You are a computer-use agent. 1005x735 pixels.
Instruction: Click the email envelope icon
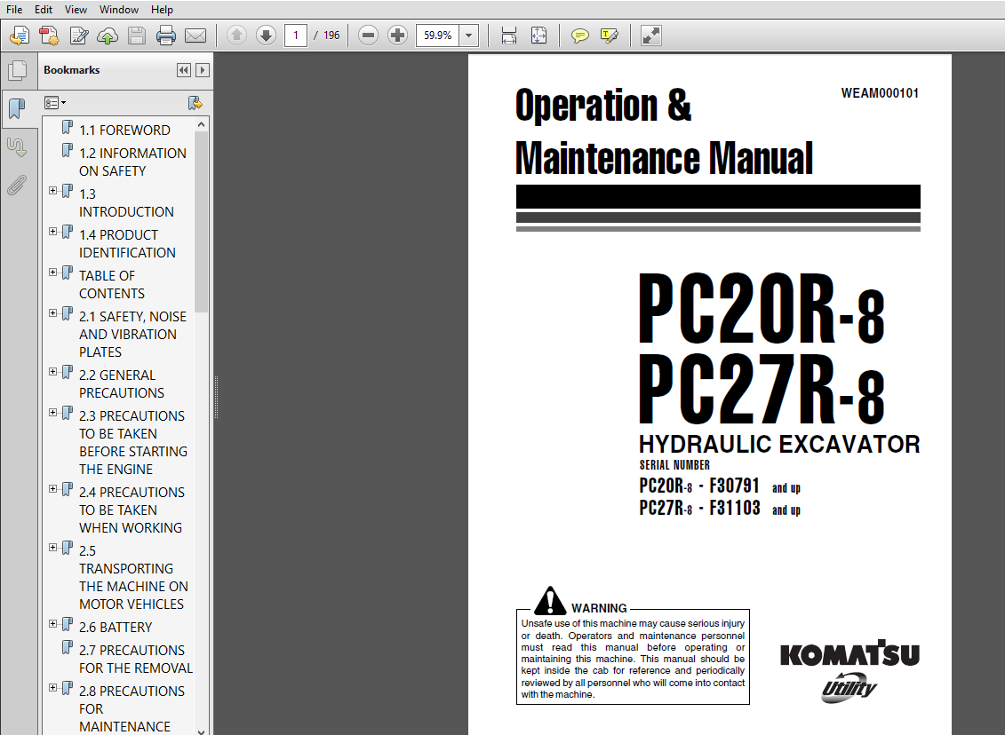coord(195,36)
